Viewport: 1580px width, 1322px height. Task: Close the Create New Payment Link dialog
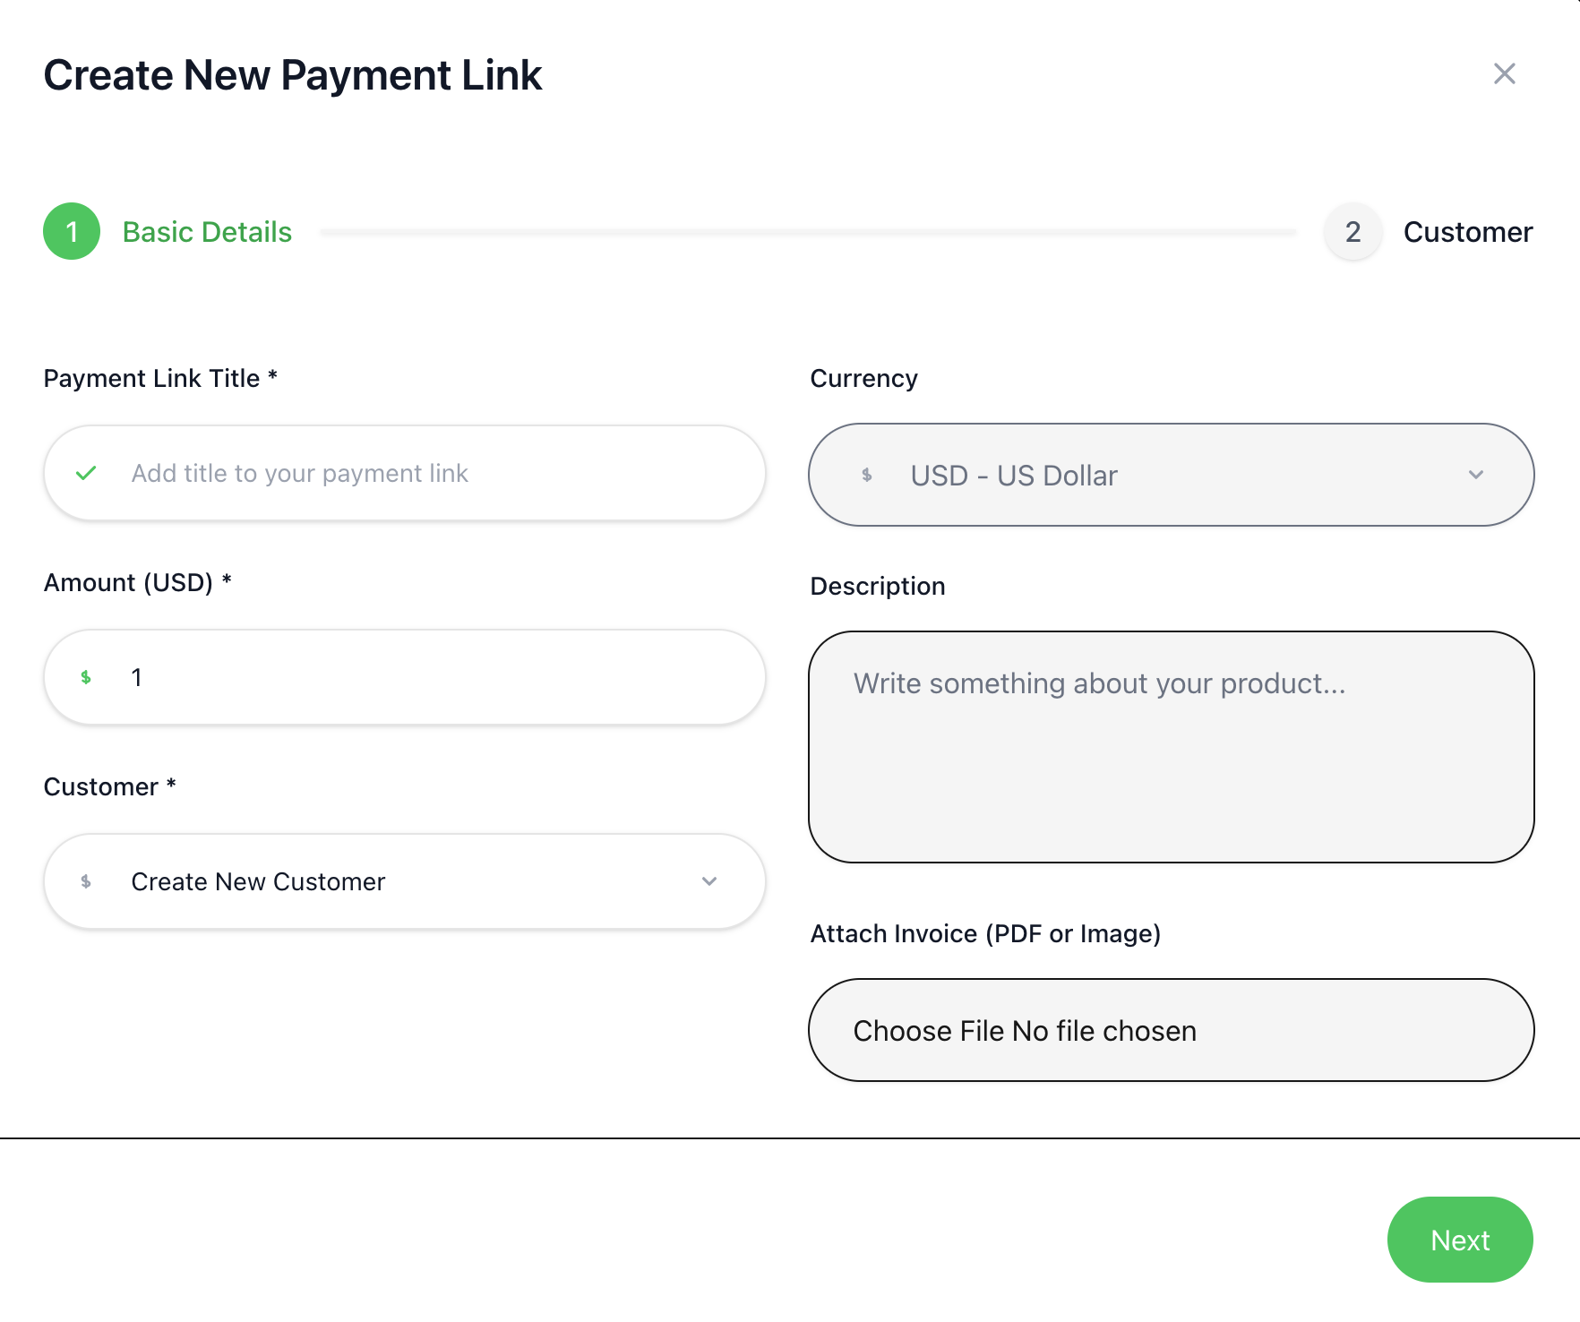click(x=1505, y=73)
